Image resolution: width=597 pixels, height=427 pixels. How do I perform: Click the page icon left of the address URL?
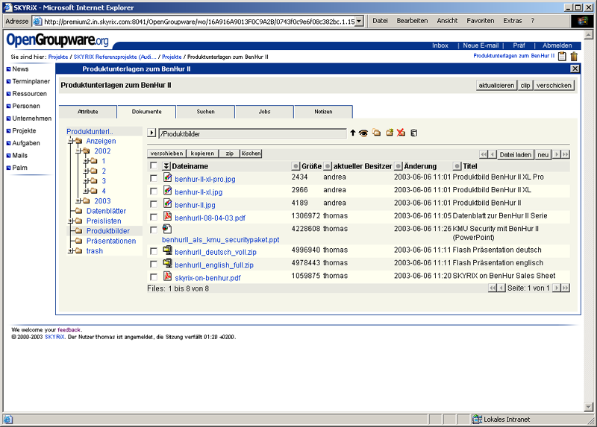(37, 22)
